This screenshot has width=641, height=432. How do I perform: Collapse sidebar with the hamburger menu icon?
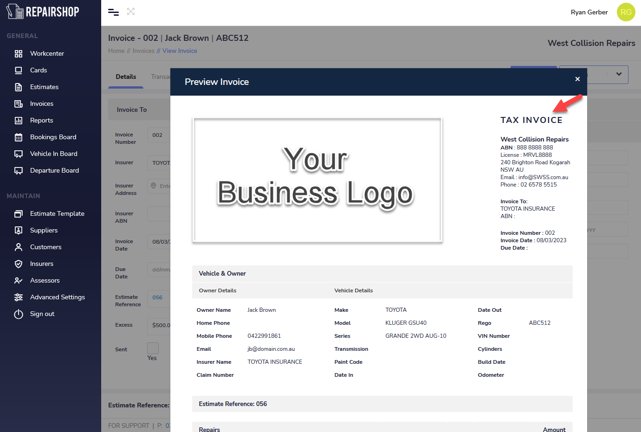(x=113, y=12)
